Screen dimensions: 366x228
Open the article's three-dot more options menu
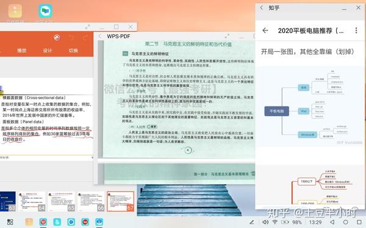point(356,30)
